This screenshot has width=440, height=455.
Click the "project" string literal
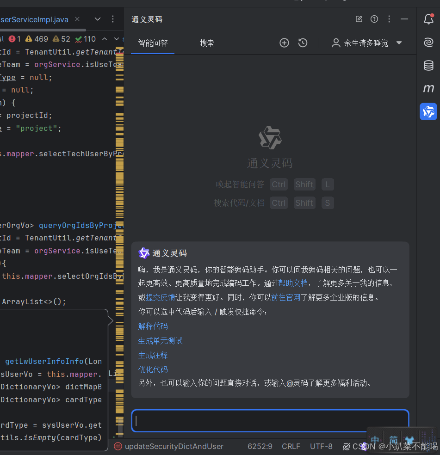[36, 128]
